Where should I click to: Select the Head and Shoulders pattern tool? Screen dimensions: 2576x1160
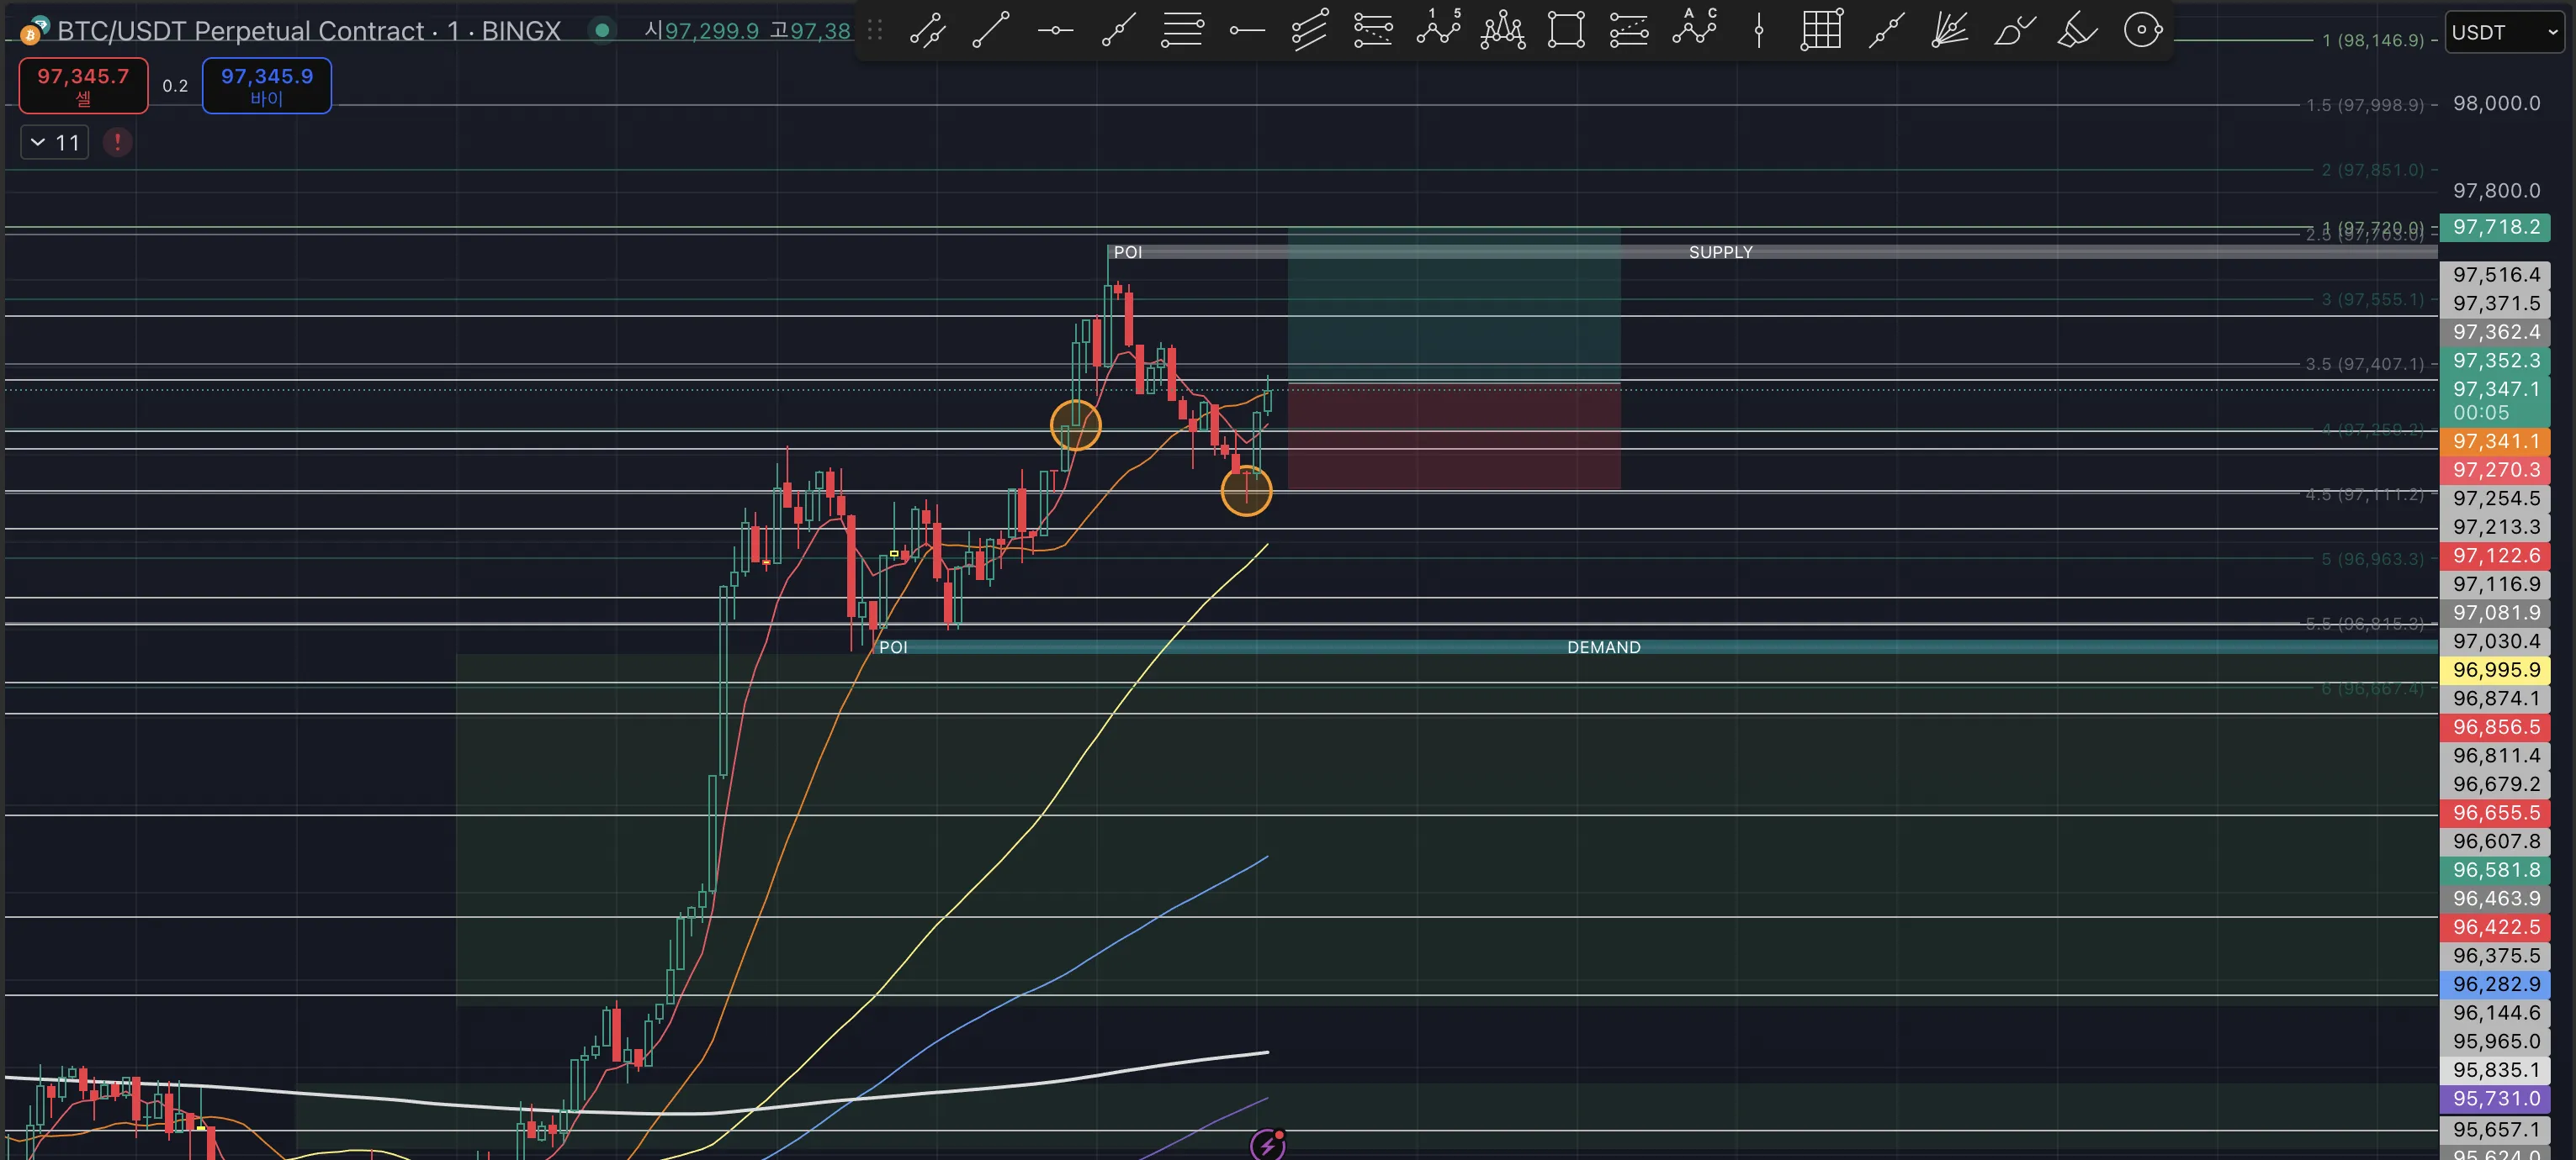pyautogui.click(x=1502, y=31)
